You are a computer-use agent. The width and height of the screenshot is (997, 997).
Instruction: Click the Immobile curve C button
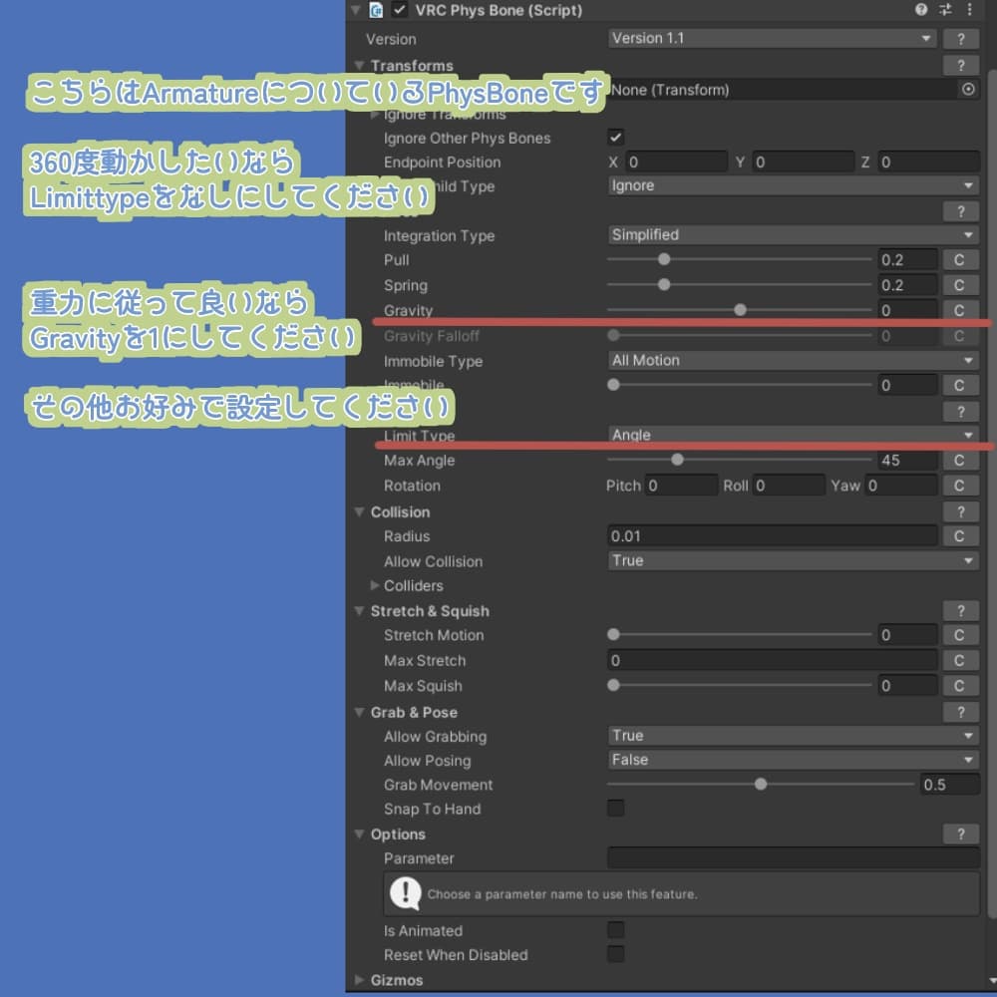point(960,385)
